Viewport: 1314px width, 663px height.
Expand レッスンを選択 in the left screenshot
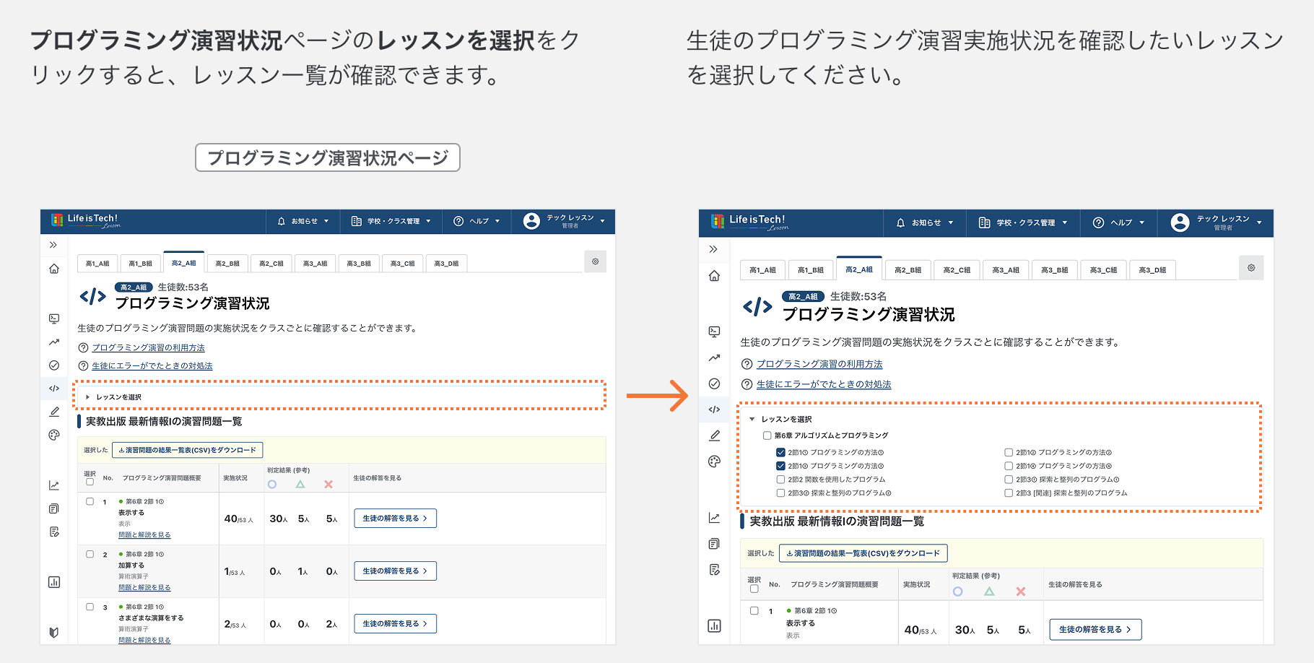339,396
